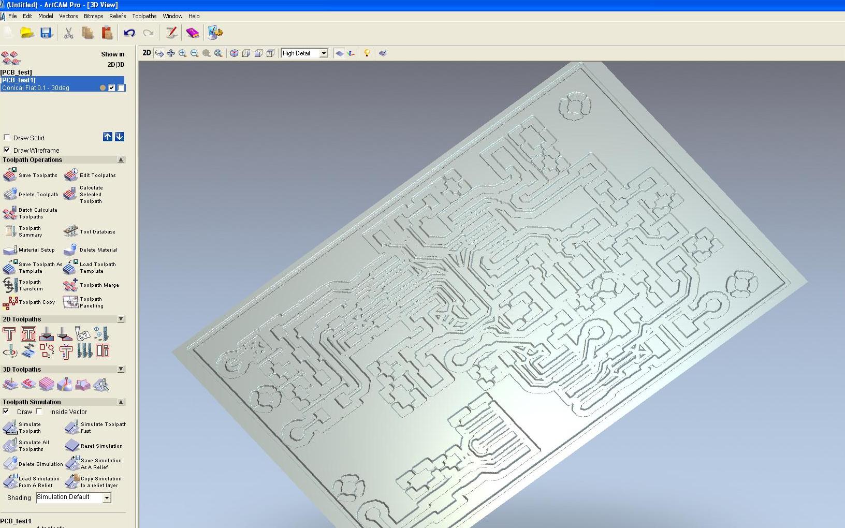Click the PCB relief in 3D View
This screenshot has width=845, height=528.
(490, 295)
